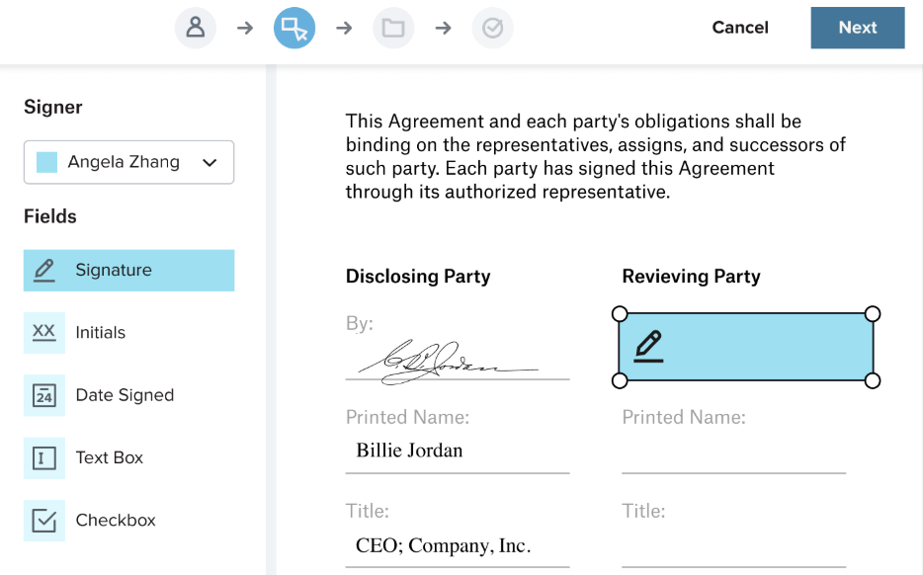
Task: Open the Angela Zhang signer dropdown
Action: (x=128, y=162)
